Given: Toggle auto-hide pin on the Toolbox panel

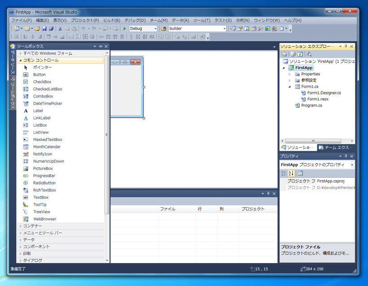Looking at the screenshot, I should (101, 46).
